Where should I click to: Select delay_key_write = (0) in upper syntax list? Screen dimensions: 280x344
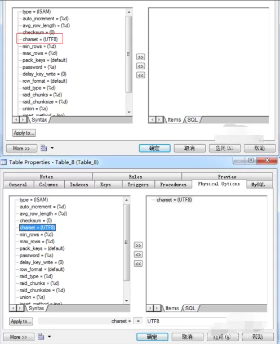pyautogui.click(x=45, y=74)
